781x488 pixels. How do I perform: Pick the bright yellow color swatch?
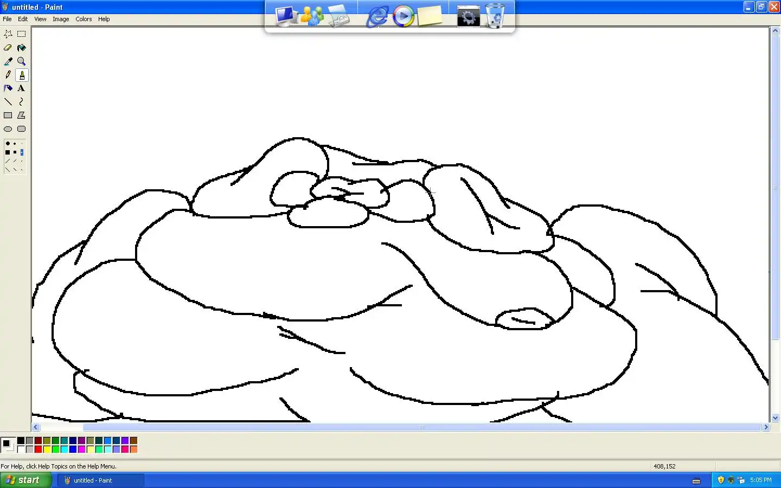[47, 449]
